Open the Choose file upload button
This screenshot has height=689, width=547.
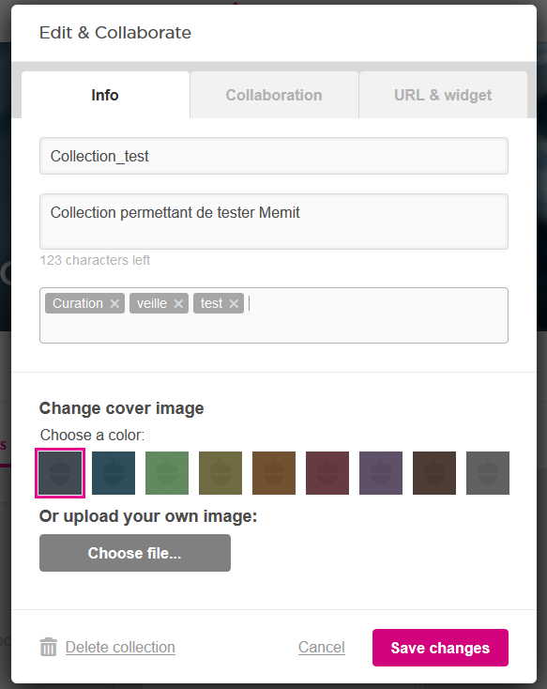pyautogui.click(x=135, y=553)
